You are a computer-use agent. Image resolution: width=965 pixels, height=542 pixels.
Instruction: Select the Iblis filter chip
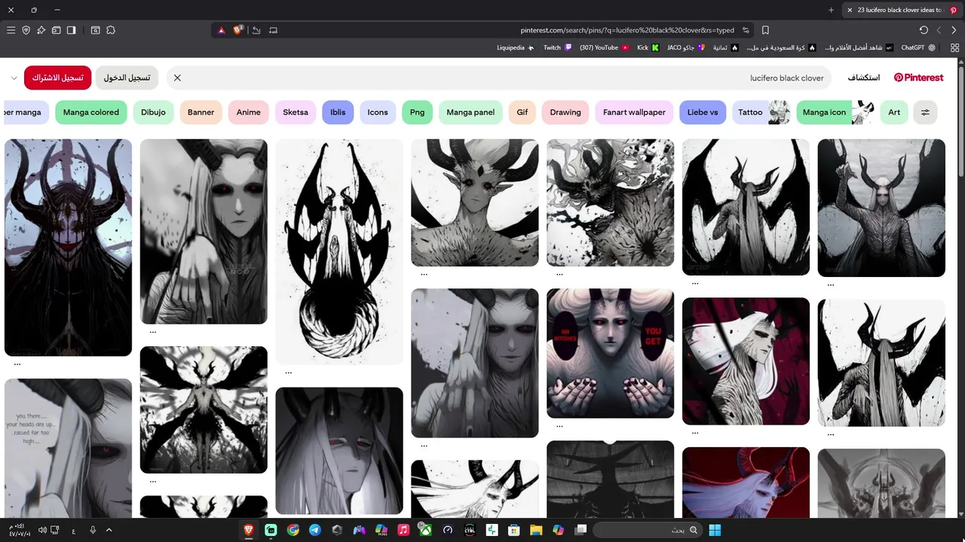[338, 112]
